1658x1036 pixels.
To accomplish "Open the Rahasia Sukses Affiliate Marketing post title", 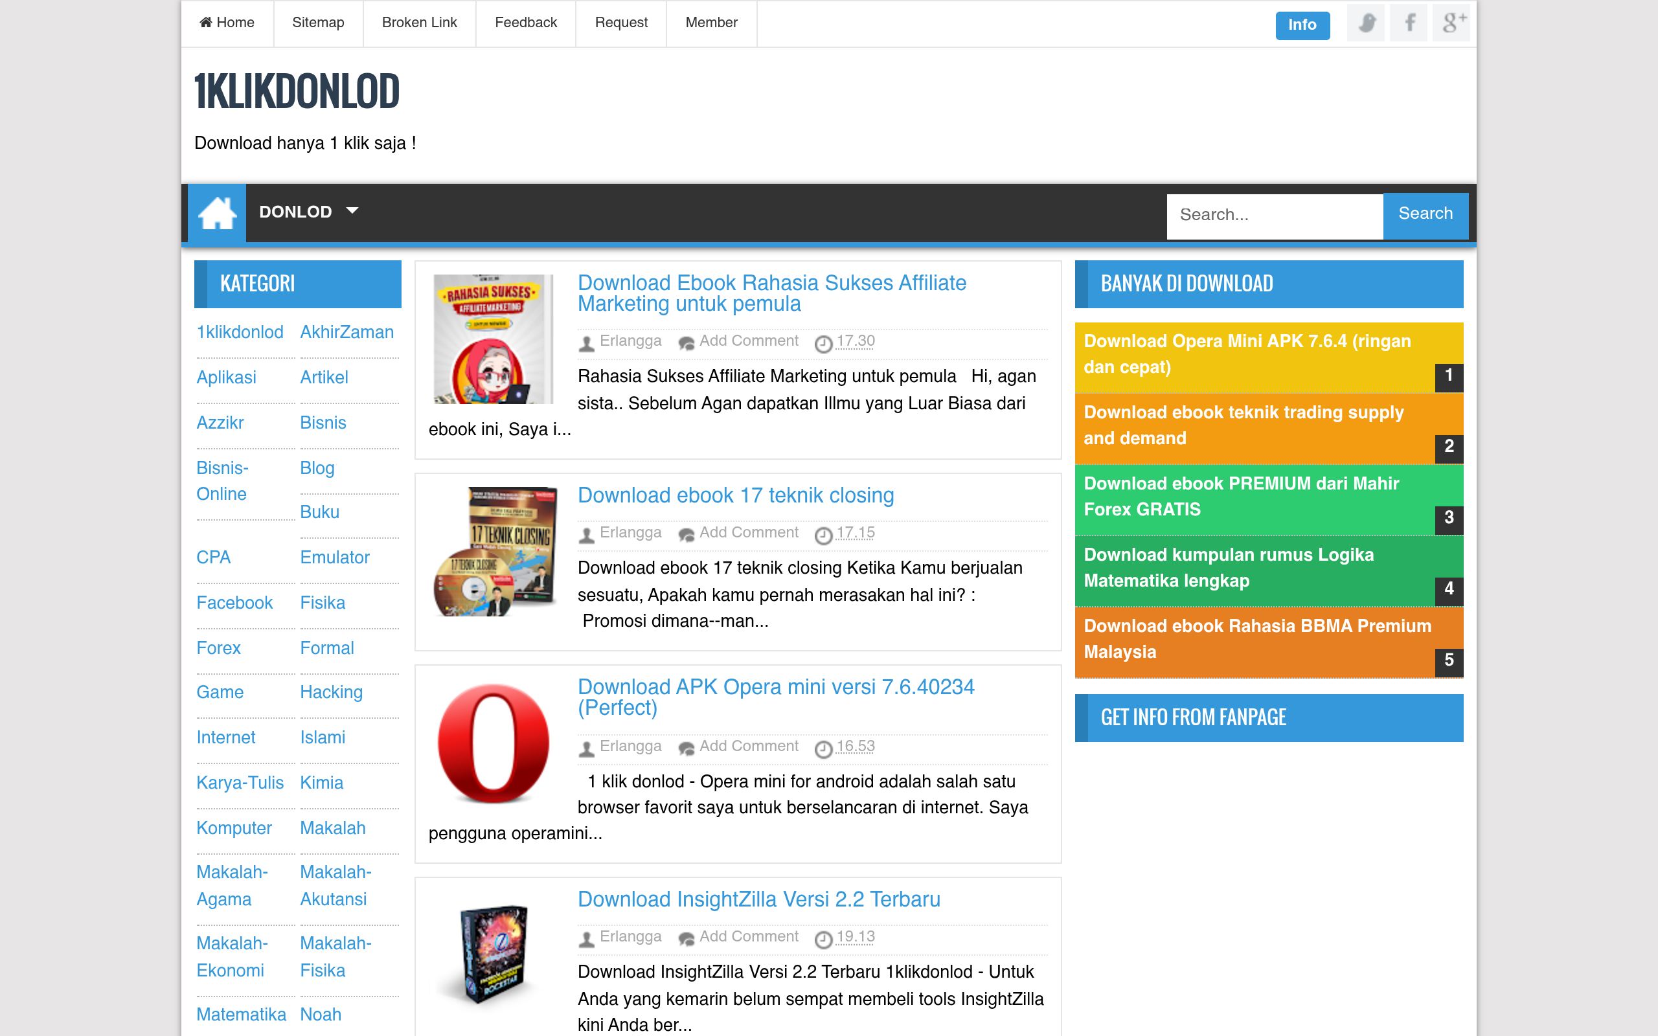I will (771, 293).
